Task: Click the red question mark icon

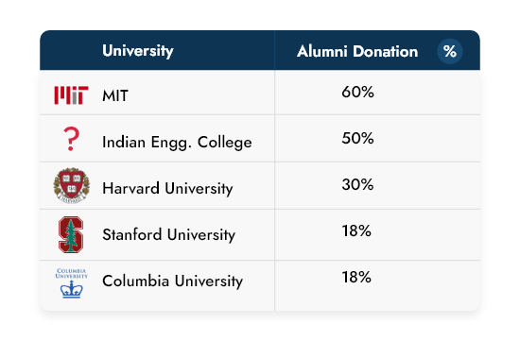Action: pos(71,139)
